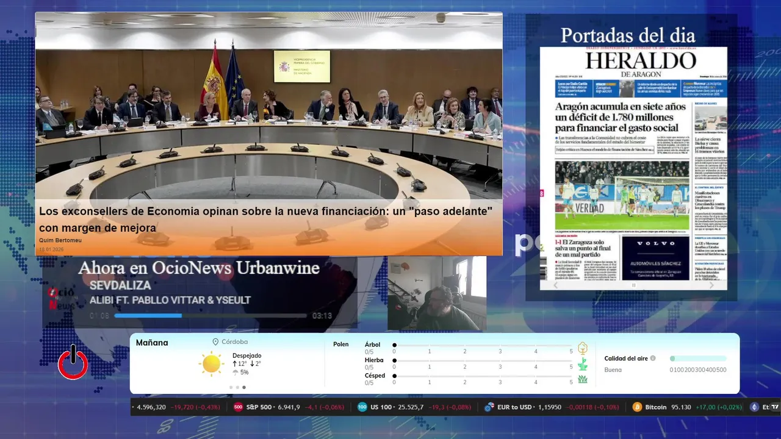Click the song progress bar

(211, 316)
